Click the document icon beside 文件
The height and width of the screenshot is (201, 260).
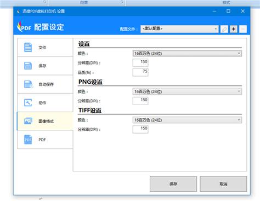[28, 47]
